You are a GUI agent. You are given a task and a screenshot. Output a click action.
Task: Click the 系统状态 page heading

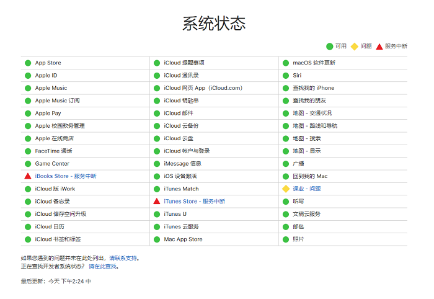[214, 23]
